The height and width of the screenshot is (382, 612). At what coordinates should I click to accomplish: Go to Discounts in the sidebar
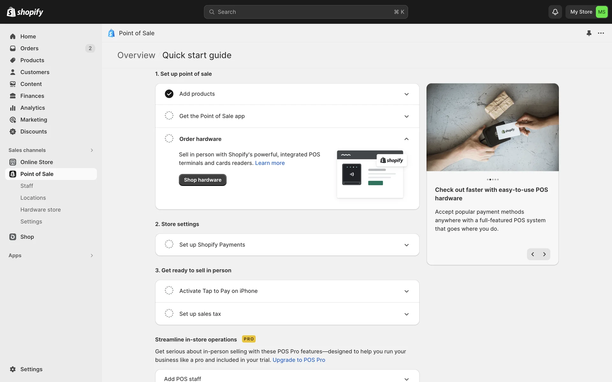coord(33,131)
